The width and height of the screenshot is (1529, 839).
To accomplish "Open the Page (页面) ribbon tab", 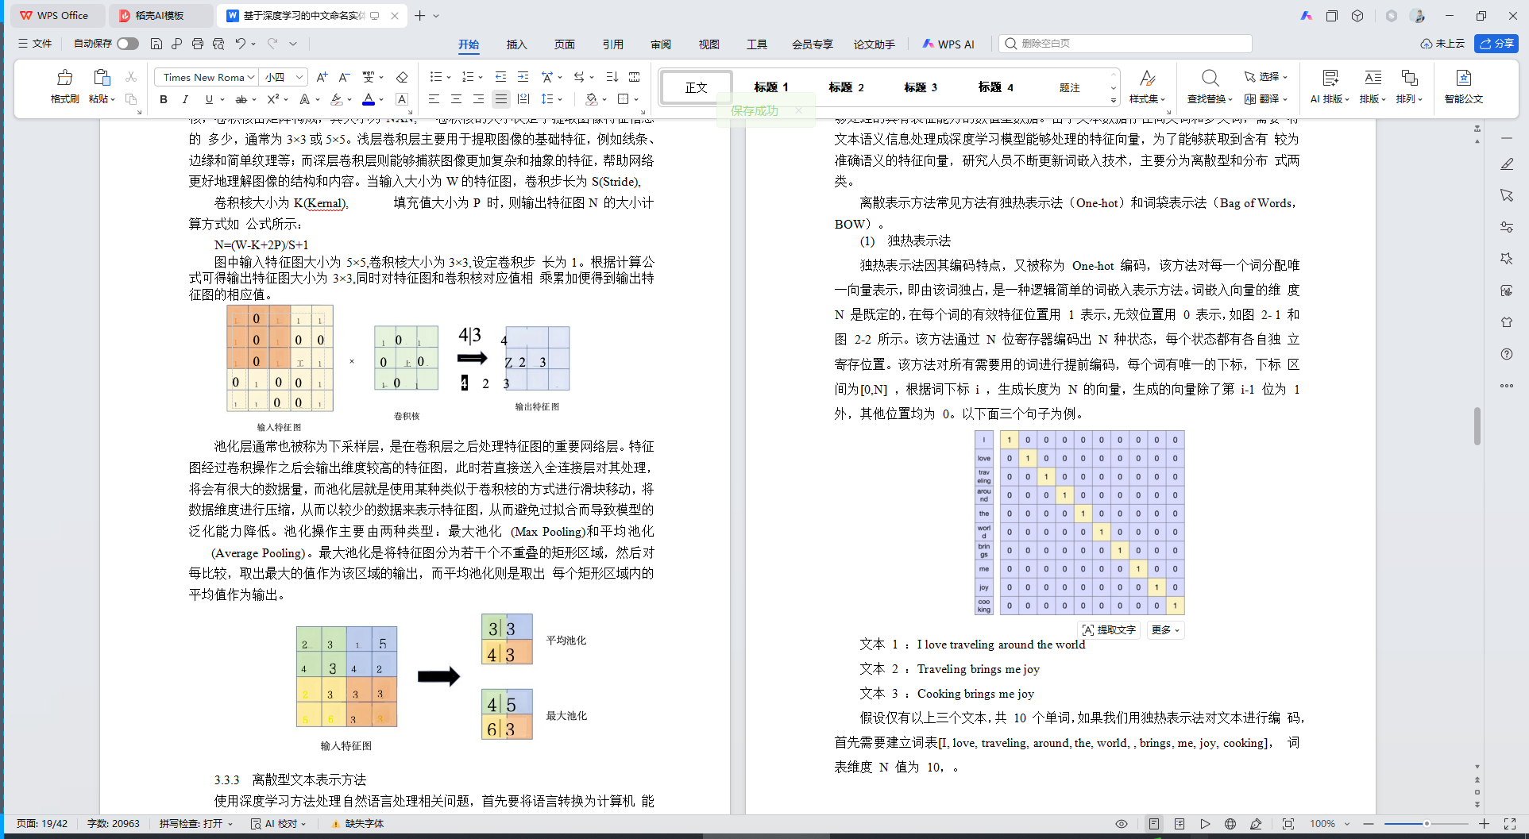I will coord(565,44).
